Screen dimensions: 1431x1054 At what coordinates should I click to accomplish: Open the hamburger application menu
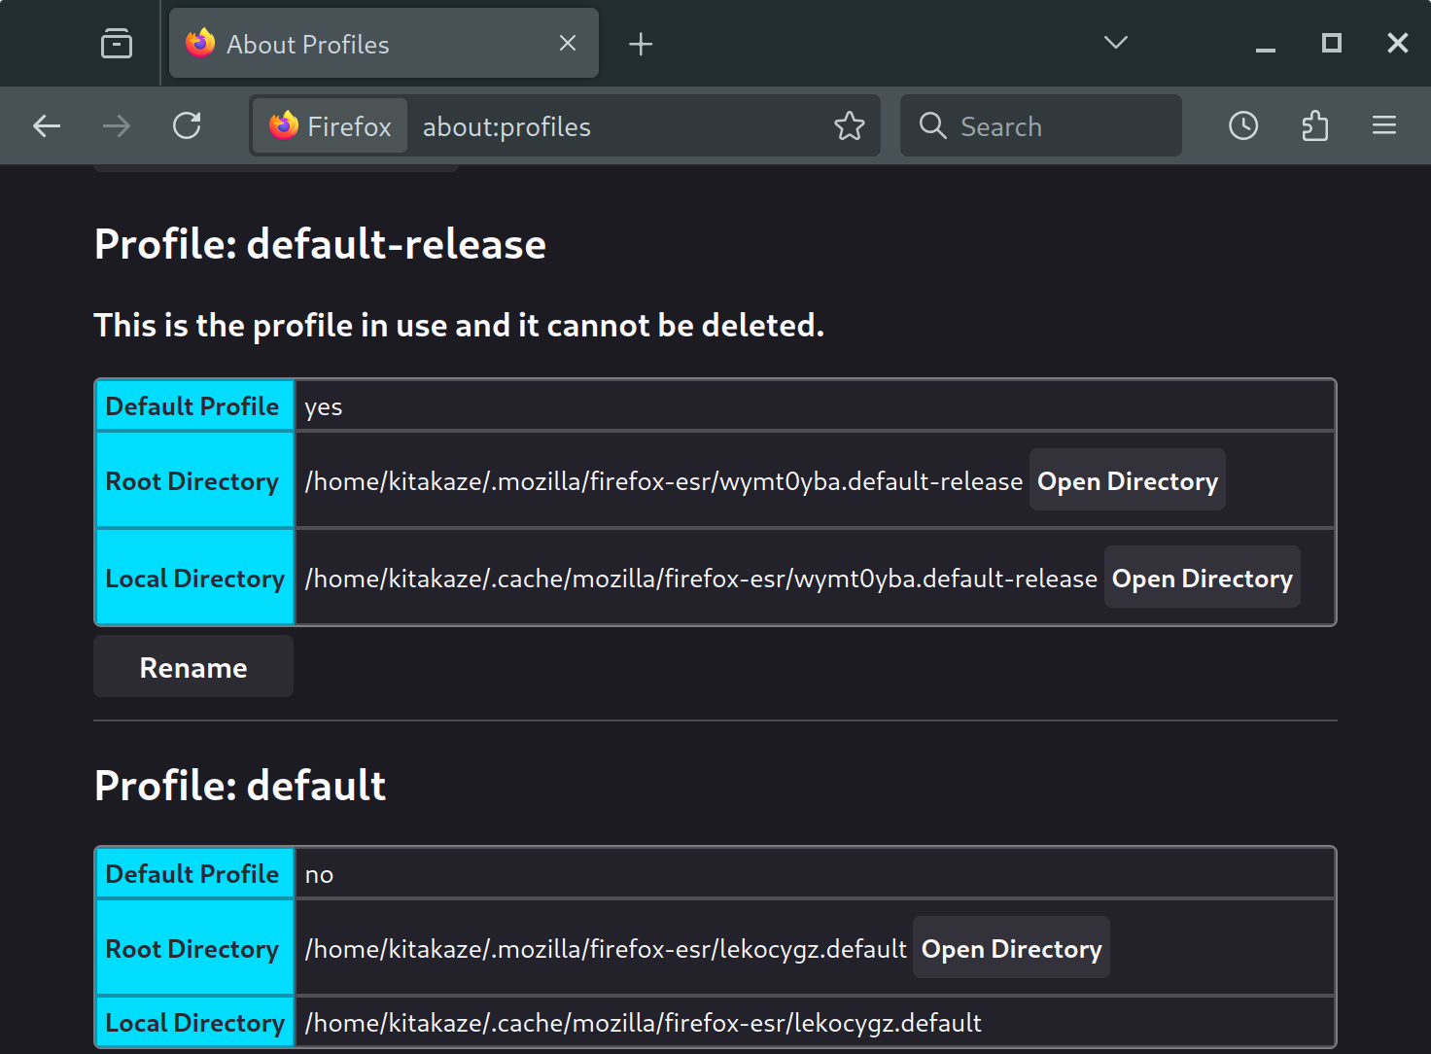(x=1384, y=125)
